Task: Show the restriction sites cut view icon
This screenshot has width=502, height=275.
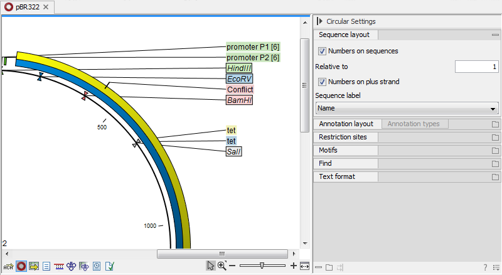Action: pyautogui.click(x=59, y=266)
